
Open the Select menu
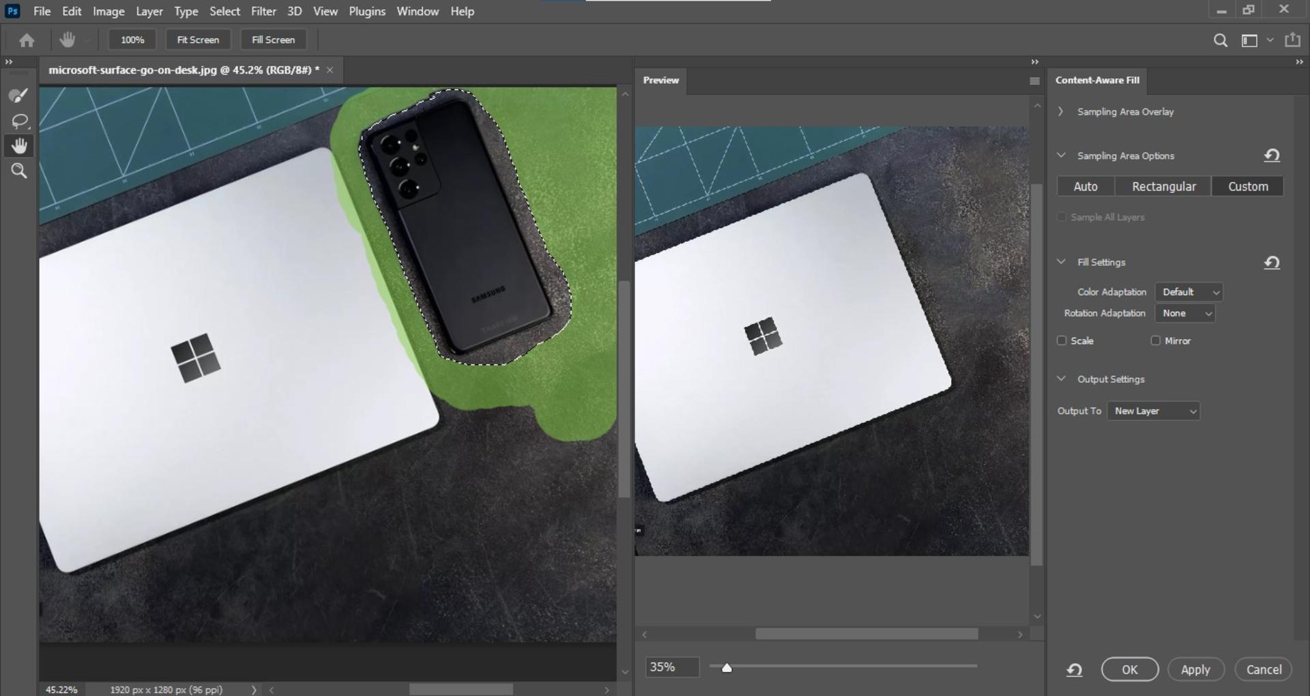[224, 11]
